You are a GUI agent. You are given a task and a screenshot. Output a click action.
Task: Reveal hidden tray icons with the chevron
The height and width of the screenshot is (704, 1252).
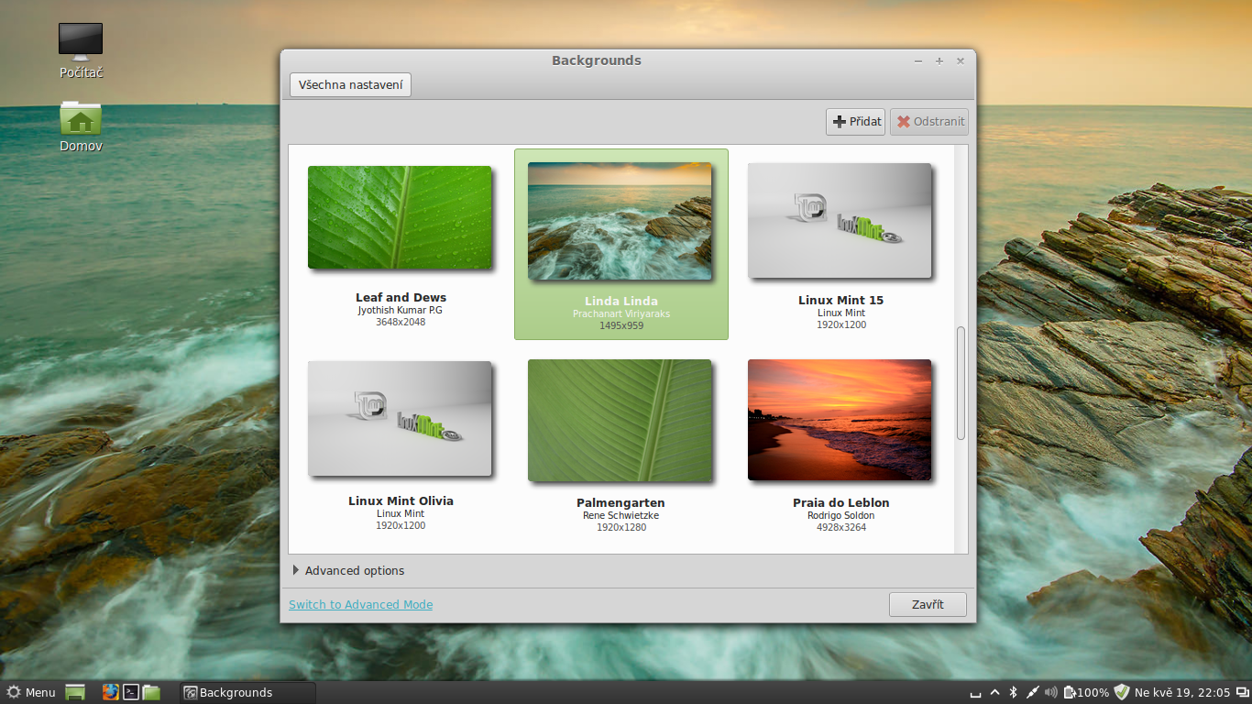point(994,692)
